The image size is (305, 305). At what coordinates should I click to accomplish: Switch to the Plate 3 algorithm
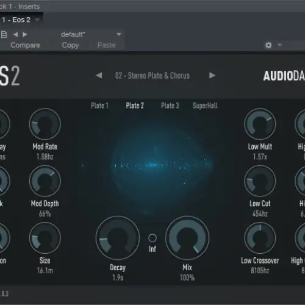170,106
